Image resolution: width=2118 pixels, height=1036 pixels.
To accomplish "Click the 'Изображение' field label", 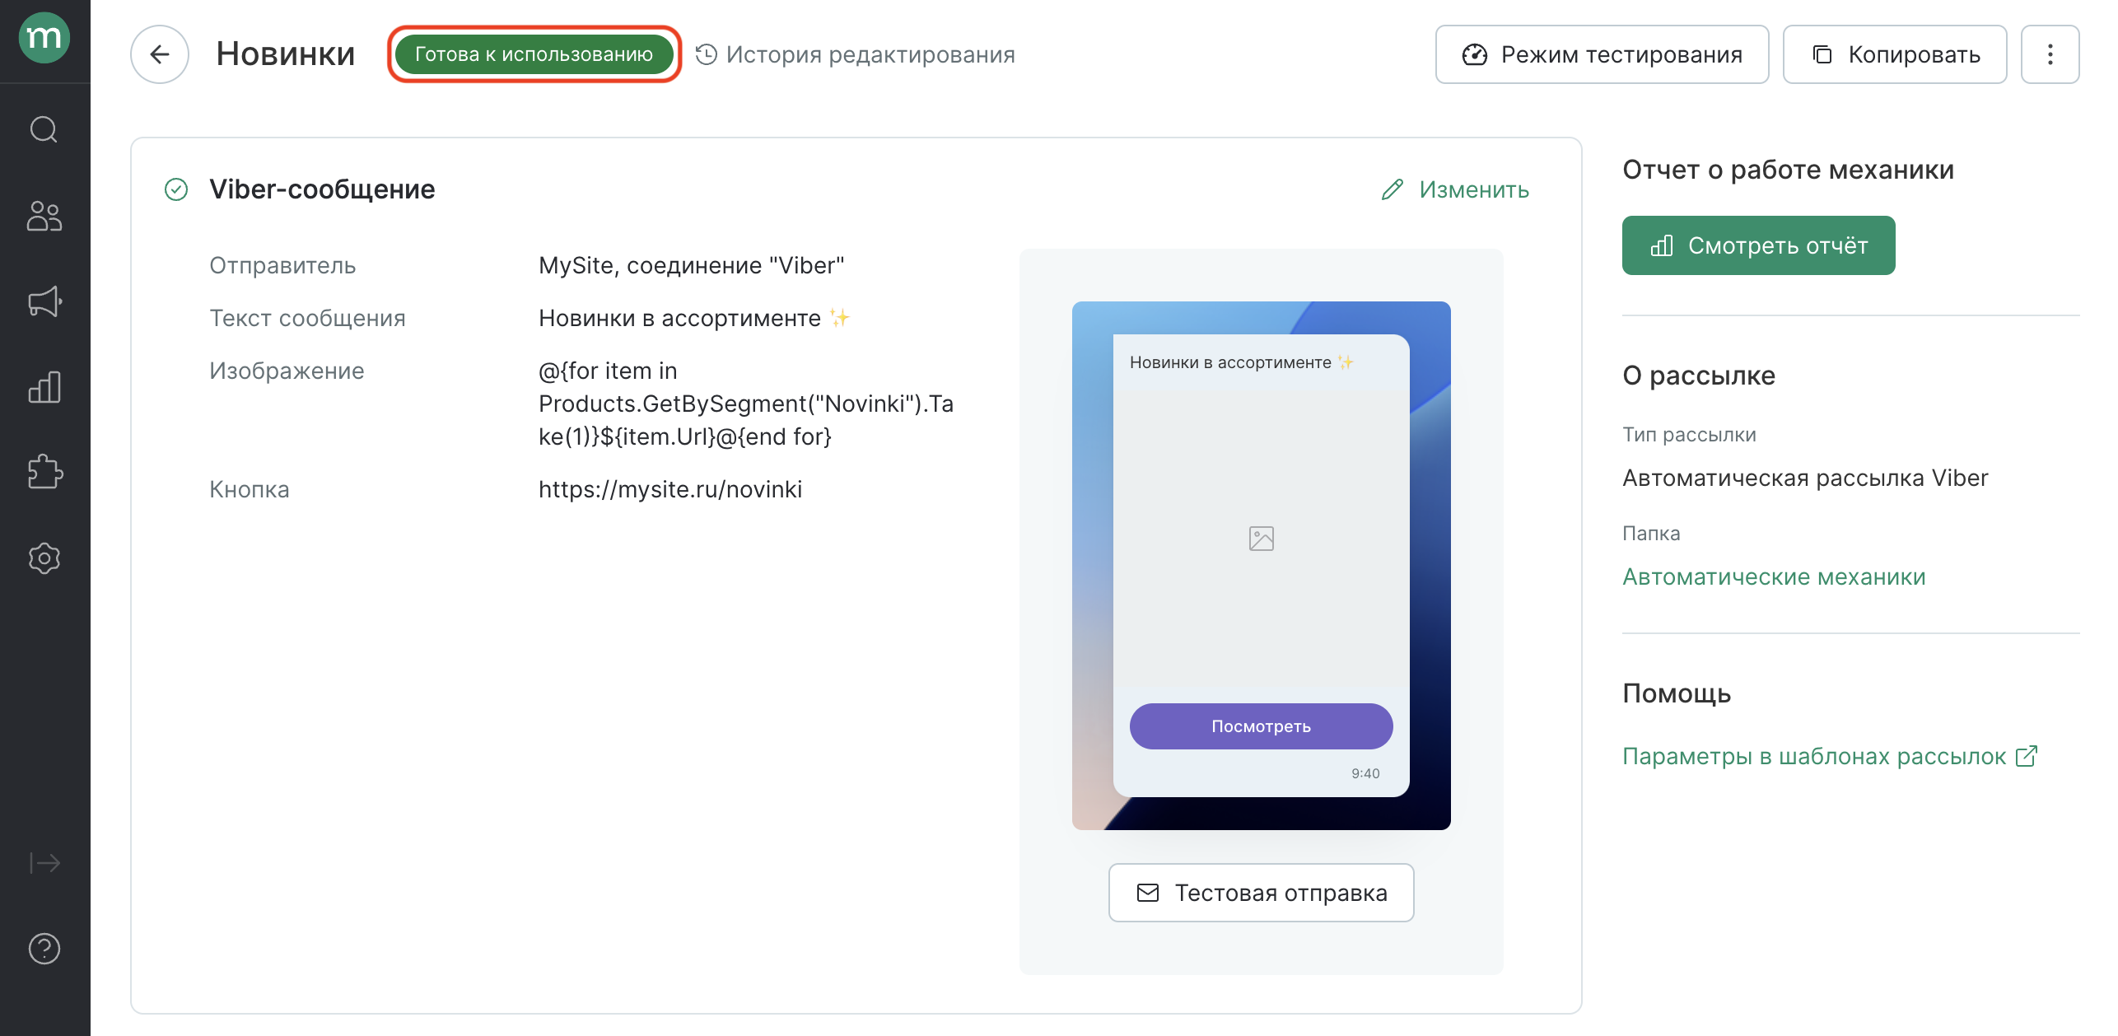I will pos(286,371).
